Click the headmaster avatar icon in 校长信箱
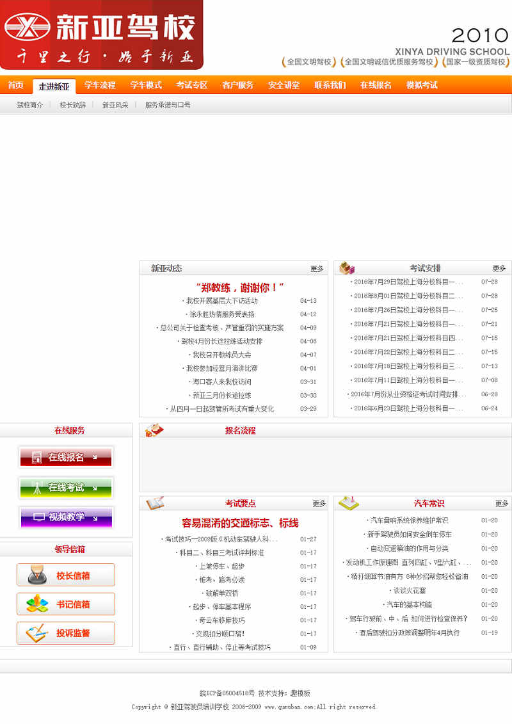 point(37,575)
